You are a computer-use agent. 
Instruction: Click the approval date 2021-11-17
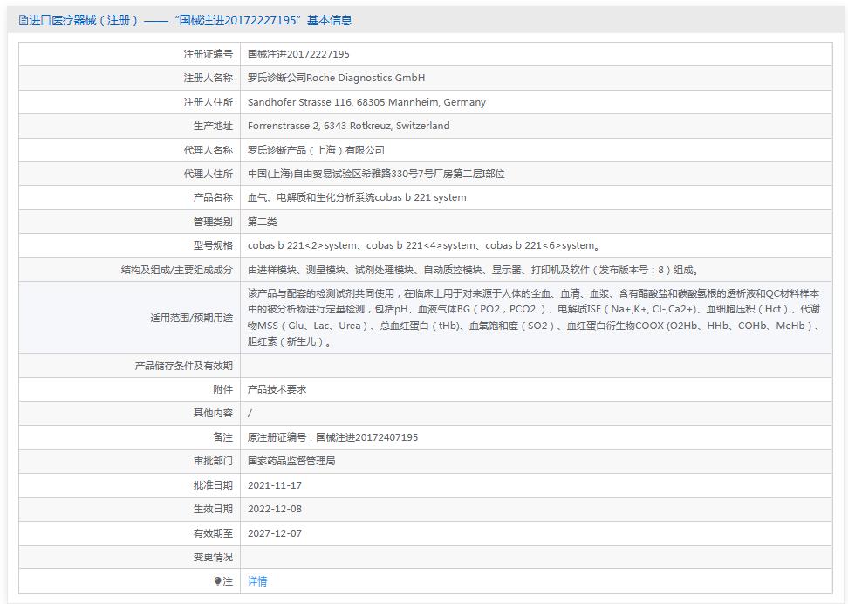pyautogui.click(x=275, y=485)
